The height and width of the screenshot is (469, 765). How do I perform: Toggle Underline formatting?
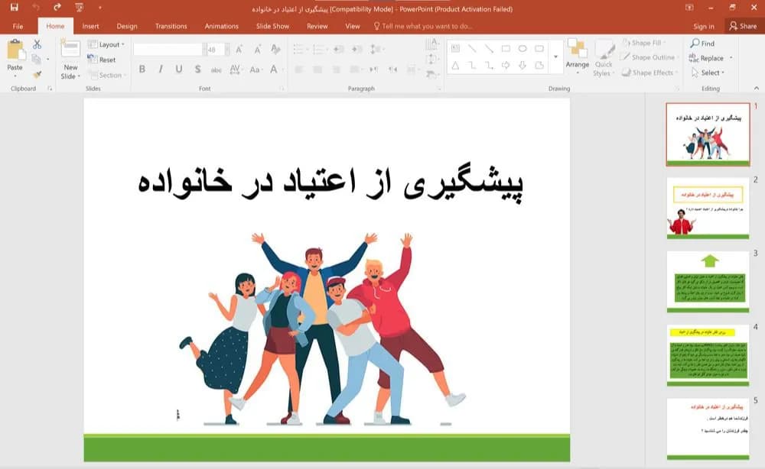(x=178, y=70)
